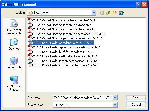Select 'Doe v Holder brief for appellant 11-29-12'
This screenshot has height=111, width=149.
tap(63, 52)
